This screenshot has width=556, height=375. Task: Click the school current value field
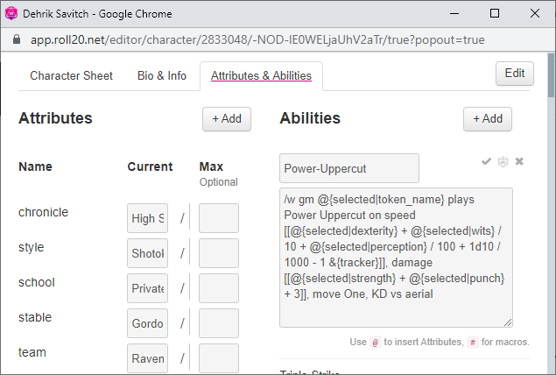(147, 288)
